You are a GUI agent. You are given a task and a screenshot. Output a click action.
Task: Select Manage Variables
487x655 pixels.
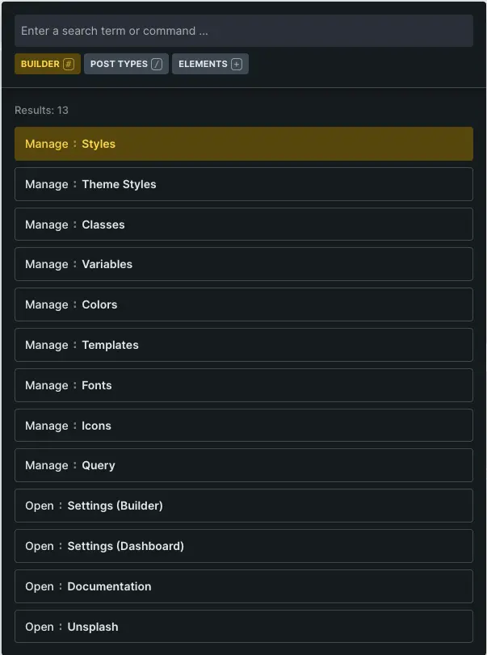pos(243,264)
